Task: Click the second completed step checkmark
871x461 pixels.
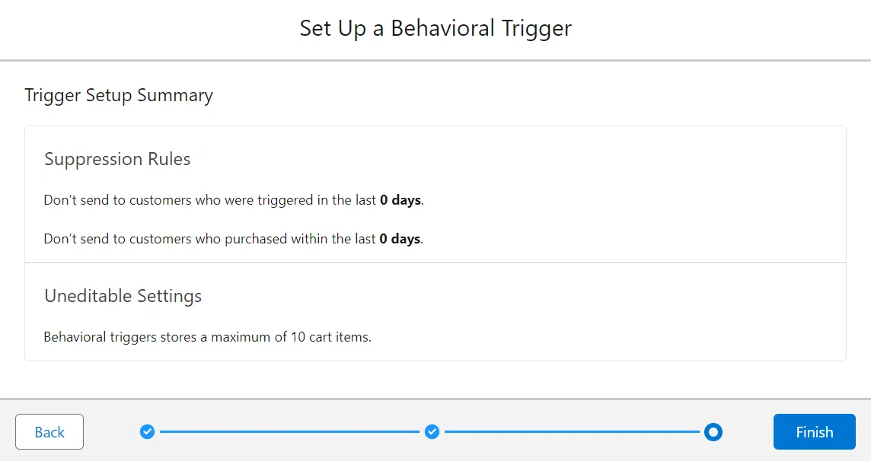Action: (432, 431)
